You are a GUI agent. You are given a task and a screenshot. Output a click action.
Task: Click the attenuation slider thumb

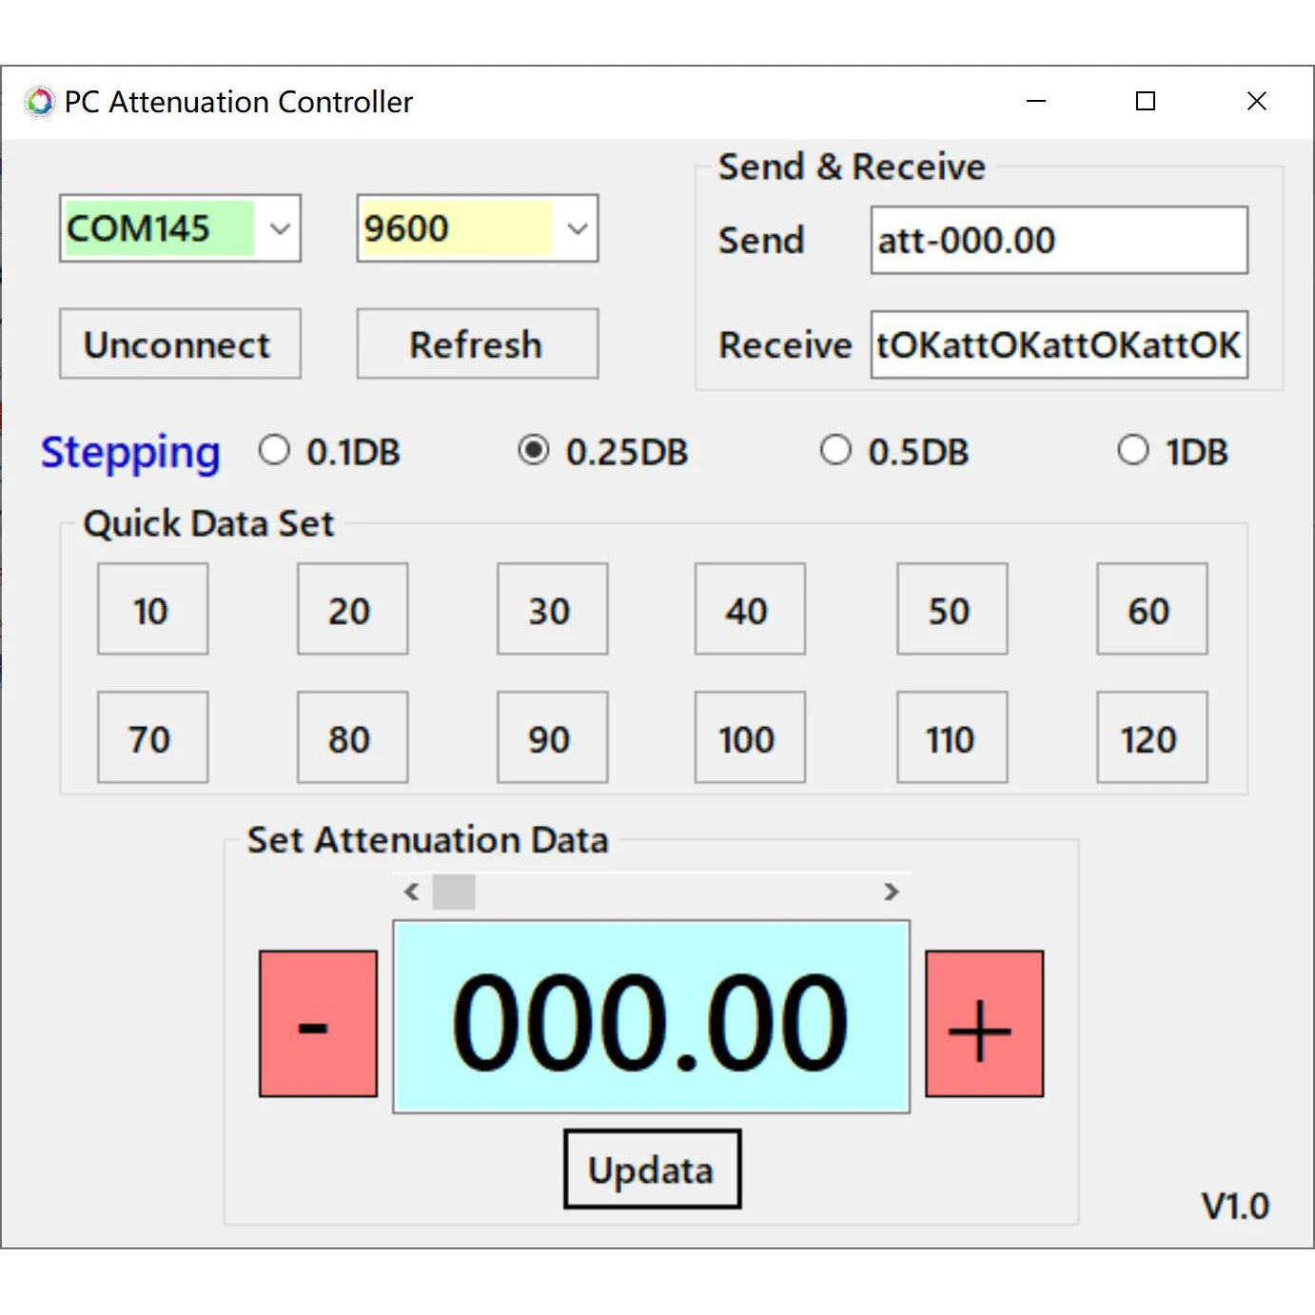point(454,892)
